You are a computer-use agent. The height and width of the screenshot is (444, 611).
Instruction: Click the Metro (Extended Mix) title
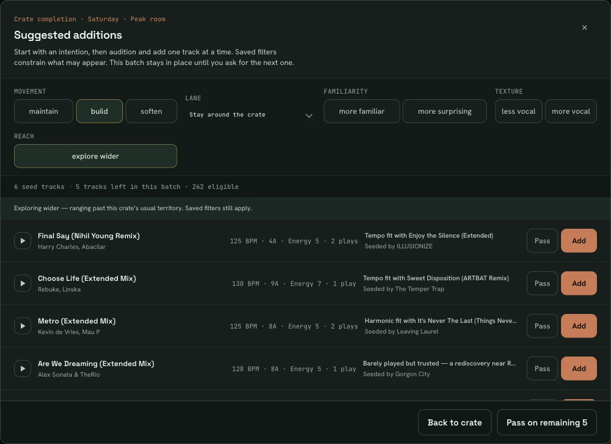(77, 321)
